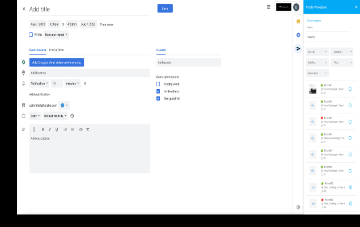360x227 pixels.
Task: Click the Add title field
Action: [90, 10]
